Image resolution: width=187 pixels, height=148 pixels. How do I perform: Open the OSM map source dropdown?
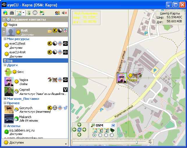113,125
